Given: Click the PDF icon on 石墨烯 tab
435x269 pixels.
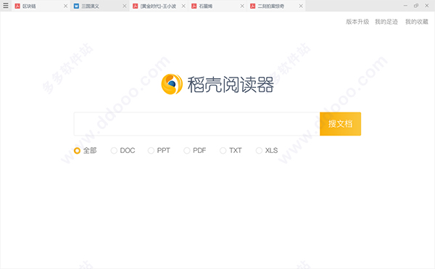Looking at the screenshot, I should click(194, 6).
